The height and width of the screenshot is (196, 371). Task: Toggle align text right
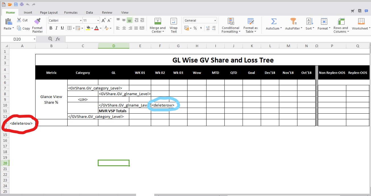130,28
